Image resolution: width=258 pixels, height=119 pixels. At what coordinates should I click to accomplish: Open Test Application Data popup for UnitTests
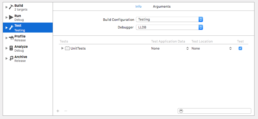point(170,48)
